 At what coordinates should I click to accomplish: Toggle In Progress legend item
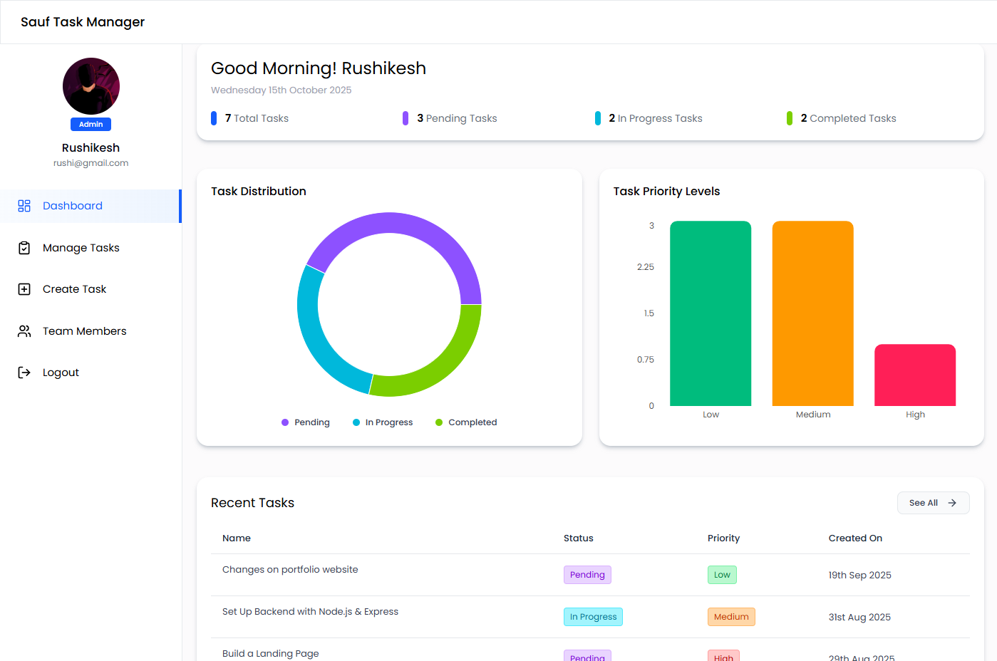pyautogui.click(x=383, y=422)
